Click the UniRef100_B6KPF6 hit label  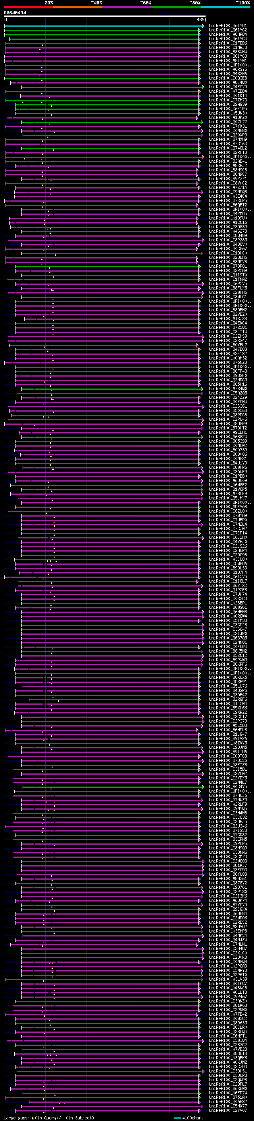[227, 664]
